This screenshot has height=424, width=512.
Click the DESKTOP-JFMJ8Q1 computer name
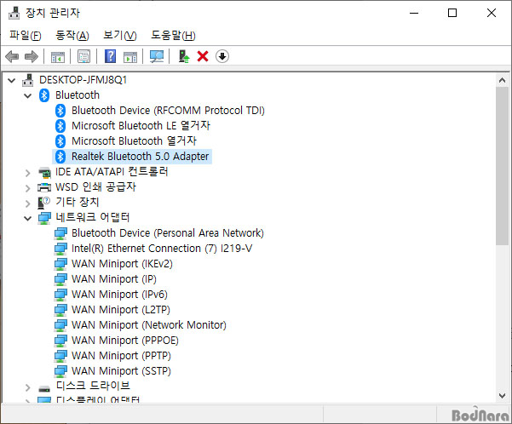coord(83,80)
